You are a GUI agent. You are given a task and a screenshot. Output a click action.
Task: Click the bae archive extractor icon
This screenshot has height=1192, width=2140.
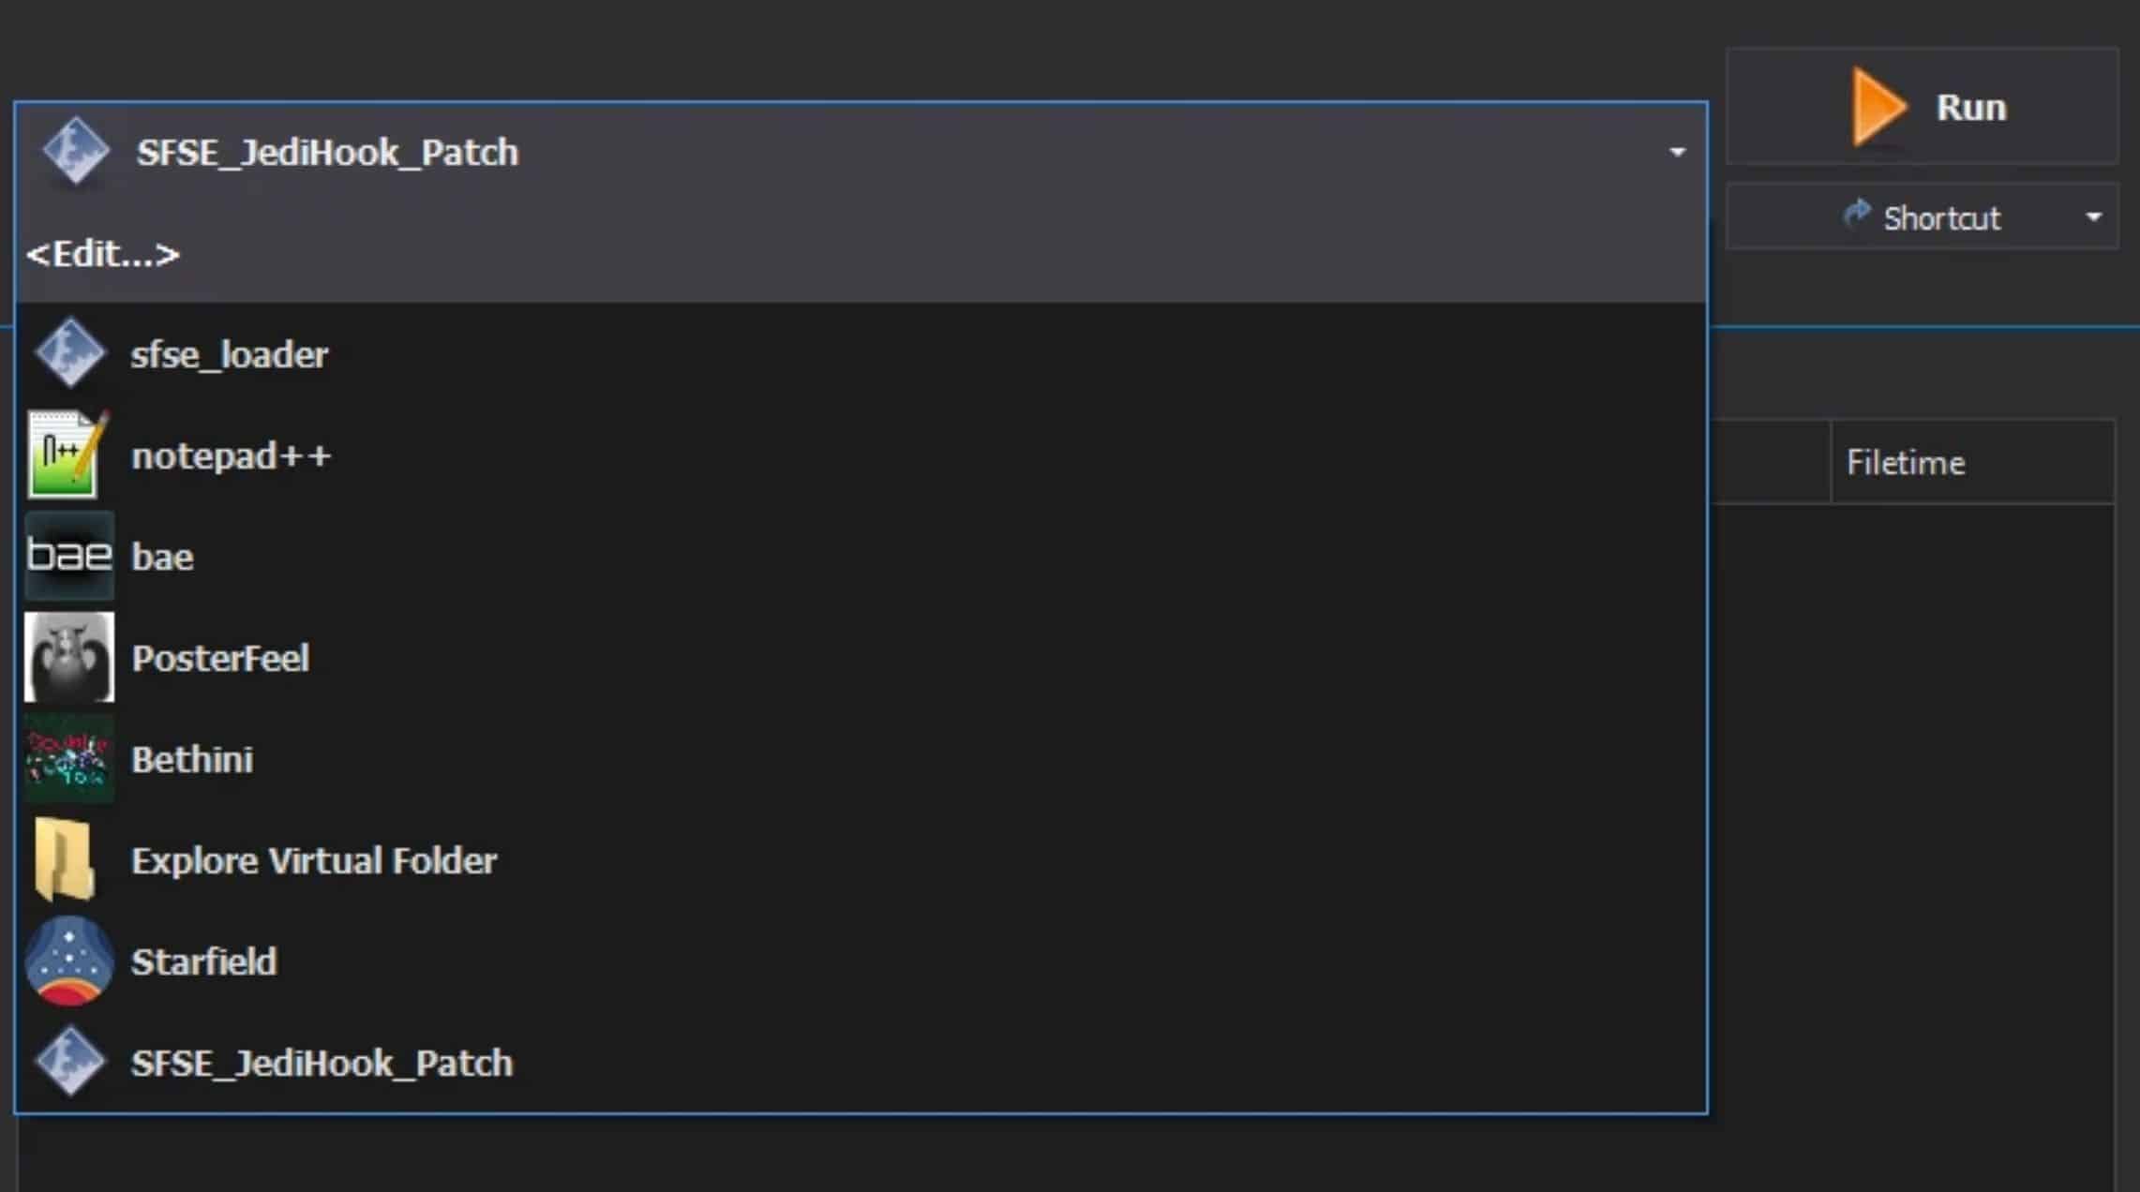pyautogui.click(x=69, y=556)
